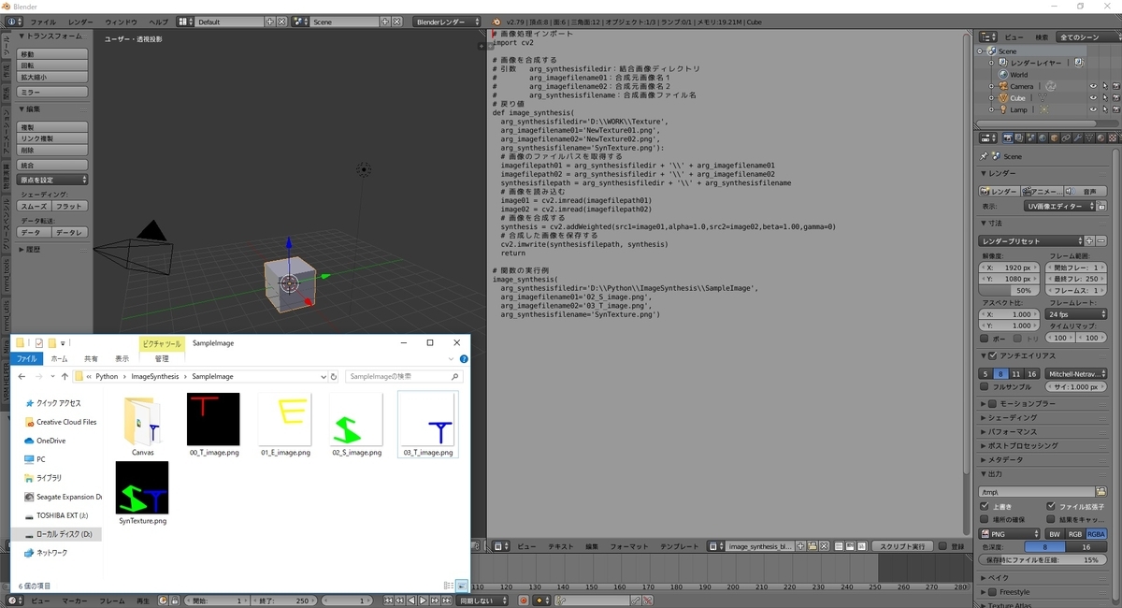This screenshot has width=1122, height=608.
Task: Open the 24 fps frame rate dropdown
Action: coord(1076,314)
